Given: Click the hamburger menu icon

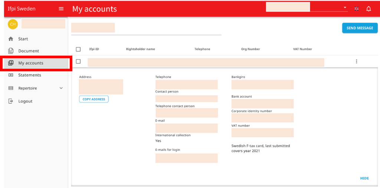Looking at the screenshot, I should point(61,9).
